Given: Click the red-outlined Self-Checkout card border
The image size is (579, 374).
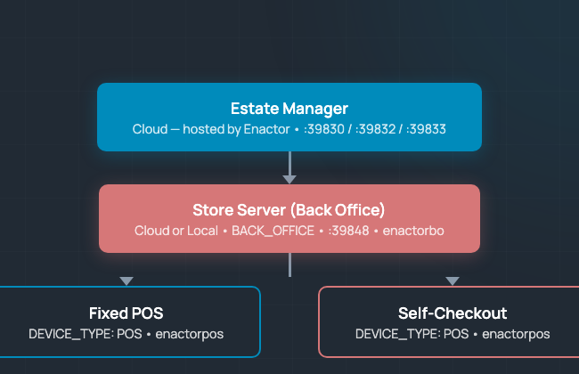Looking at the screenshot, I should pyautogui.click(x=319, y=321).
